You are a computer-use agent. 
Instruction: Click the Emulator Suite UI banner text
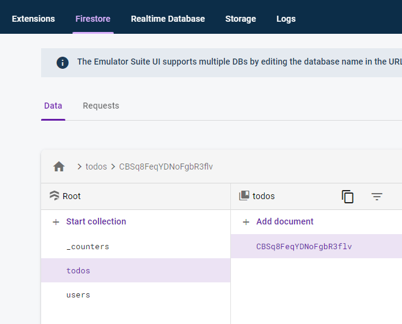click(239, 62)
